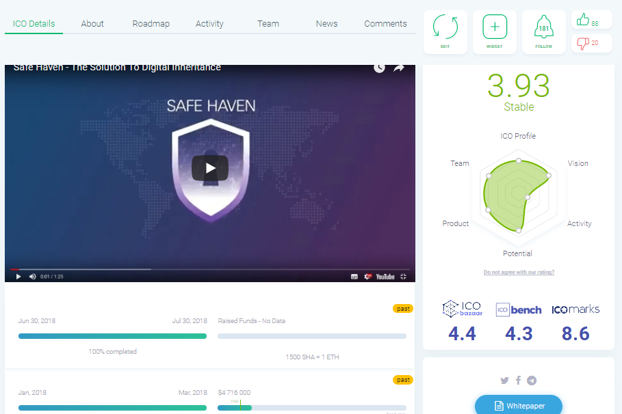Click the 3.93 rating score
The height and width of the screenshot is (414, 622).
pos(519,85)
